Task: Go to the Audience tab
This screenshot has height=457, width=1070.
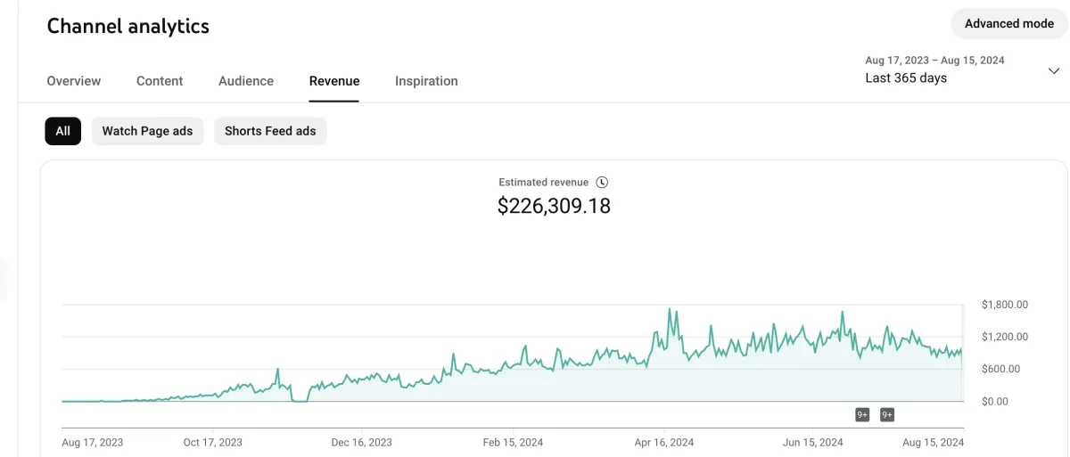Action: pos(246,81)
